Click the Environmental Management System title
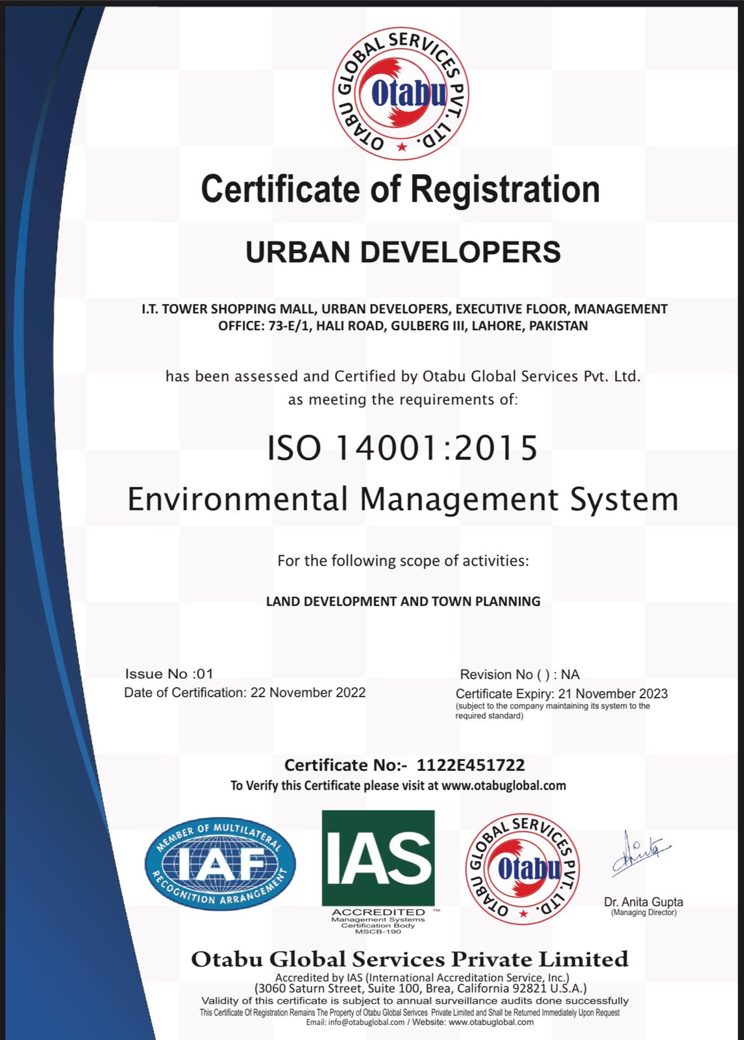This screenshot has width=744, height=1040. [x=403, y=499]
